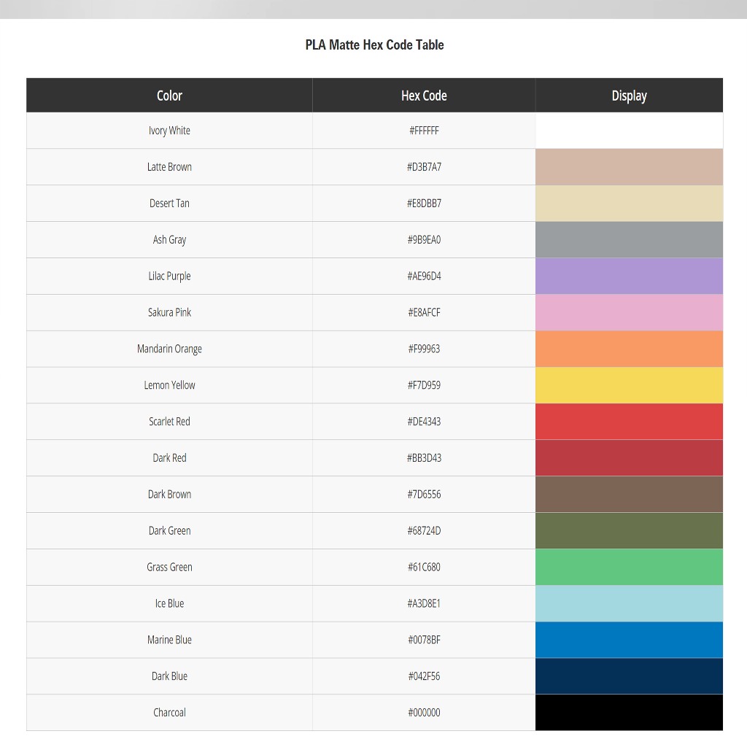
Task: Select the Lilac Purple display swatch
Action: (x=629, y=276)
